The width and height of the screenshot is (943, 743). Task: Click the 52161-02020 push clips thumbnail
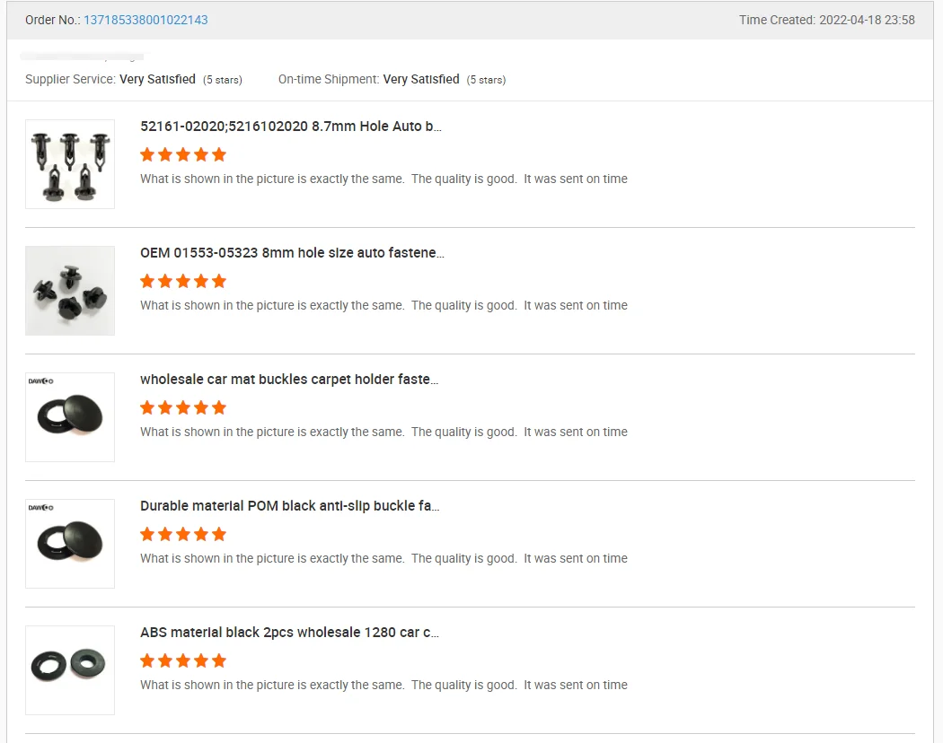pyautogui.click(x=70, y=164)
